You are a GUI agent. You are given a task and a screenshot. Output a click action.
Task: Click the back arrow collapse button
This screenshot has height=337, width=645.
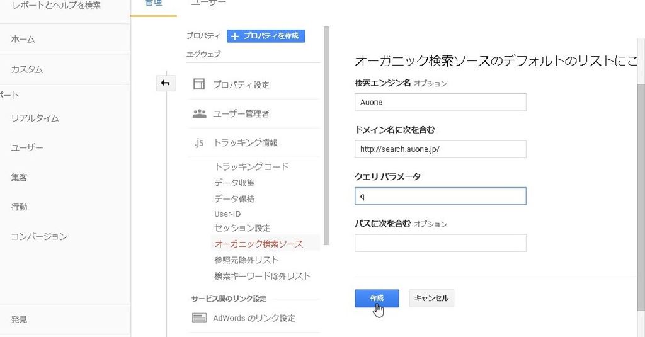166,83
